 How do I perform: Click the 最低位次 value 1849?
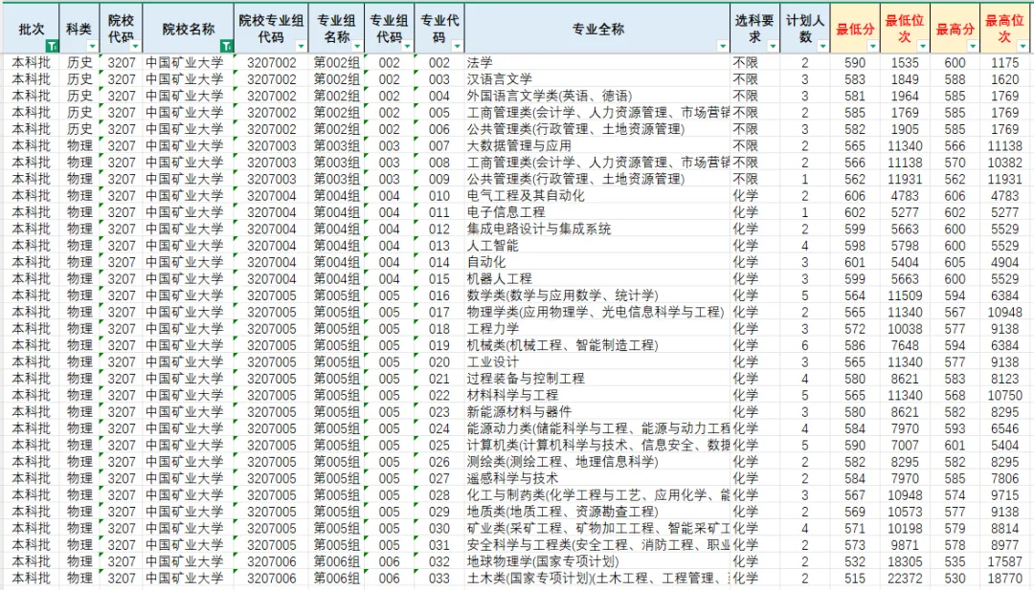pyautogui.click(x=905, y=79)
